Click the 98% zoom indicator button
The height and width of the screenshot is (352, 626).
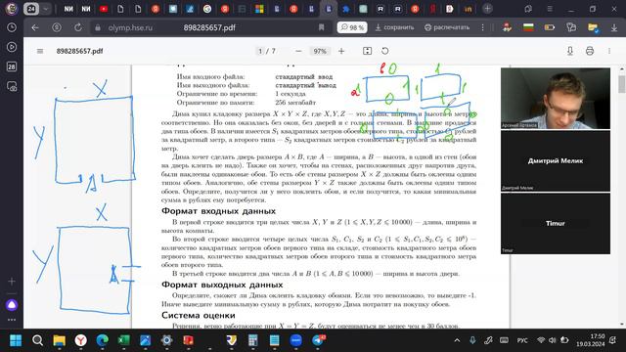coord(352,27)
